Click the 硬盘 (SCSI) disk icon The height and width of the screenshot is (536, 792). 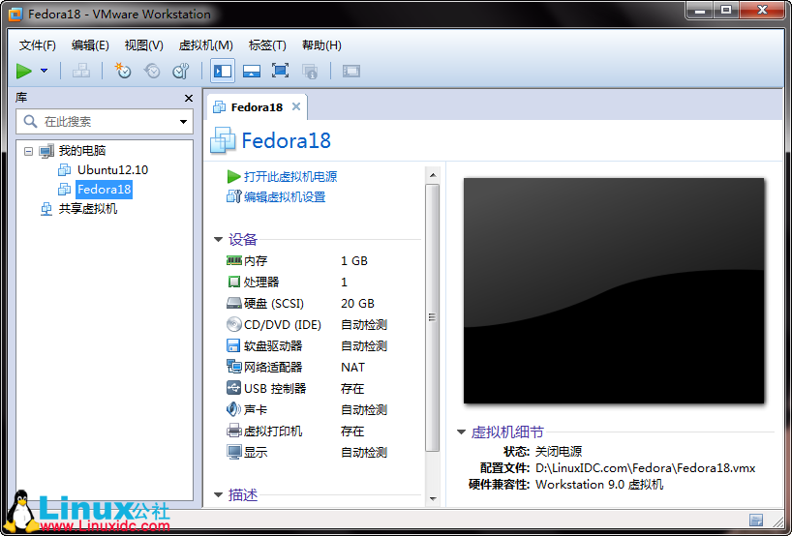tap(234, 304)
